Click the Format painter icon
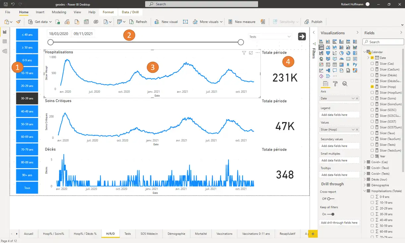The image size is (405, 243). [x=19, y=22]
